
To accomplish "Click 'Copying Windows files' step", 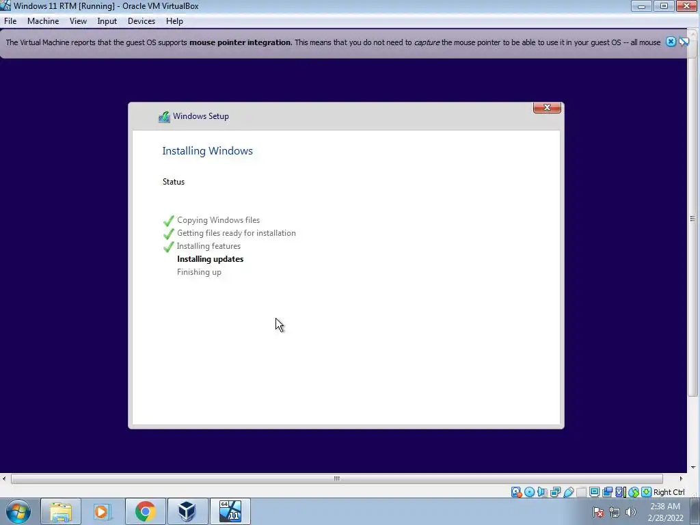I will [218, 220].
